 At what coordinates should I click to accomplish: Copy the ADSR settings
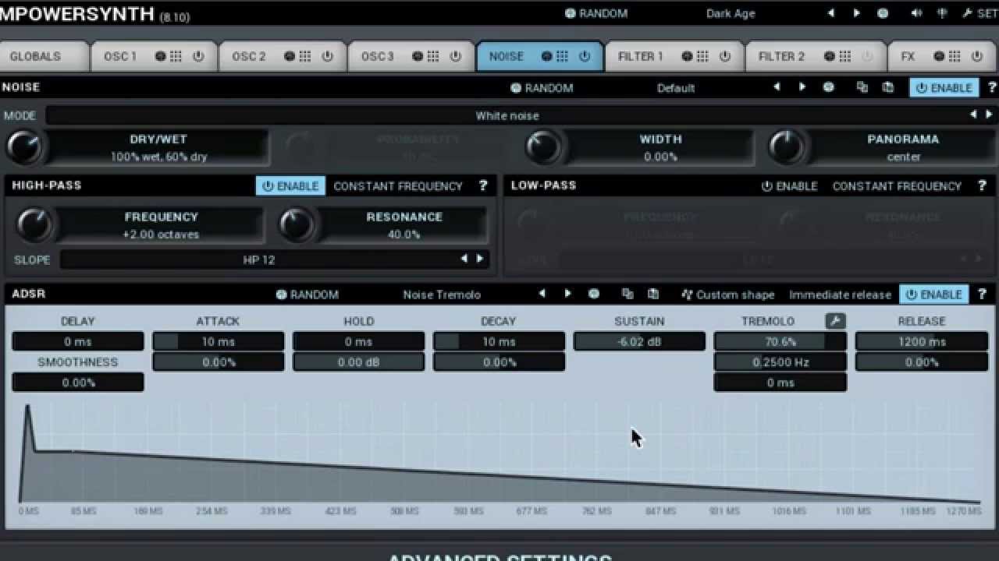coord(627,294)
